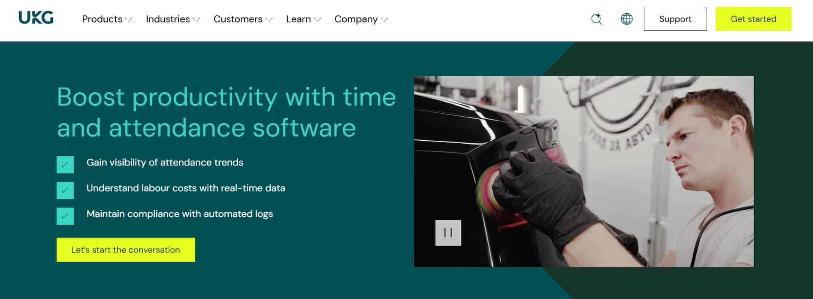This screenshot has width=813, height=299.
Task: Open the Customers menu
Action: click(x=238, y=19)
